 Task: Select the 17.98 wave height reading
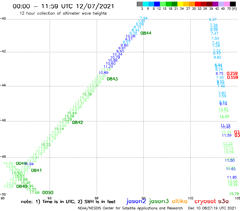point(35,192)
